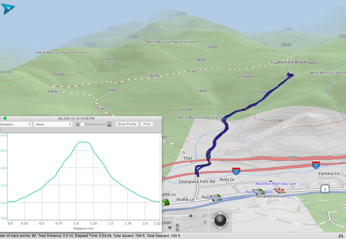Uncheck the Labels checkbox
Image resolution: width=346 pixels, height=239 pixels.
click(x=177, y=225)
